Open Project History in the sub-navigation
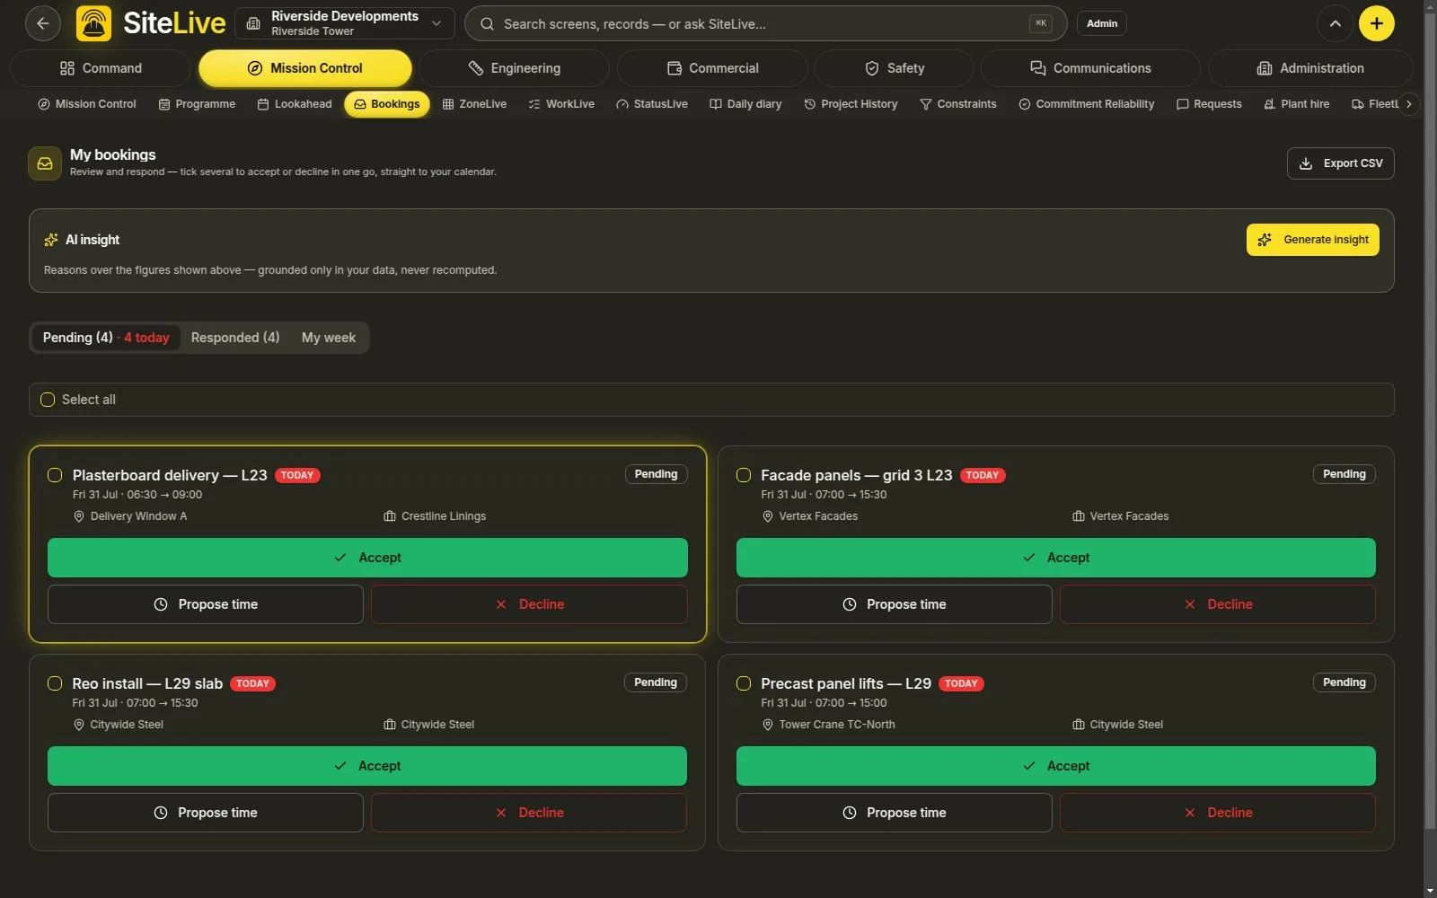1437x898 pixels. point(851,104)
